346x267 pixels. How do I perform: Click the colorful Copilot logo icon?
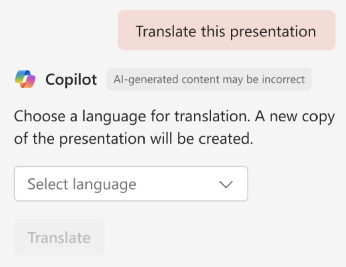pyautogui.click(x=25, y=79)
